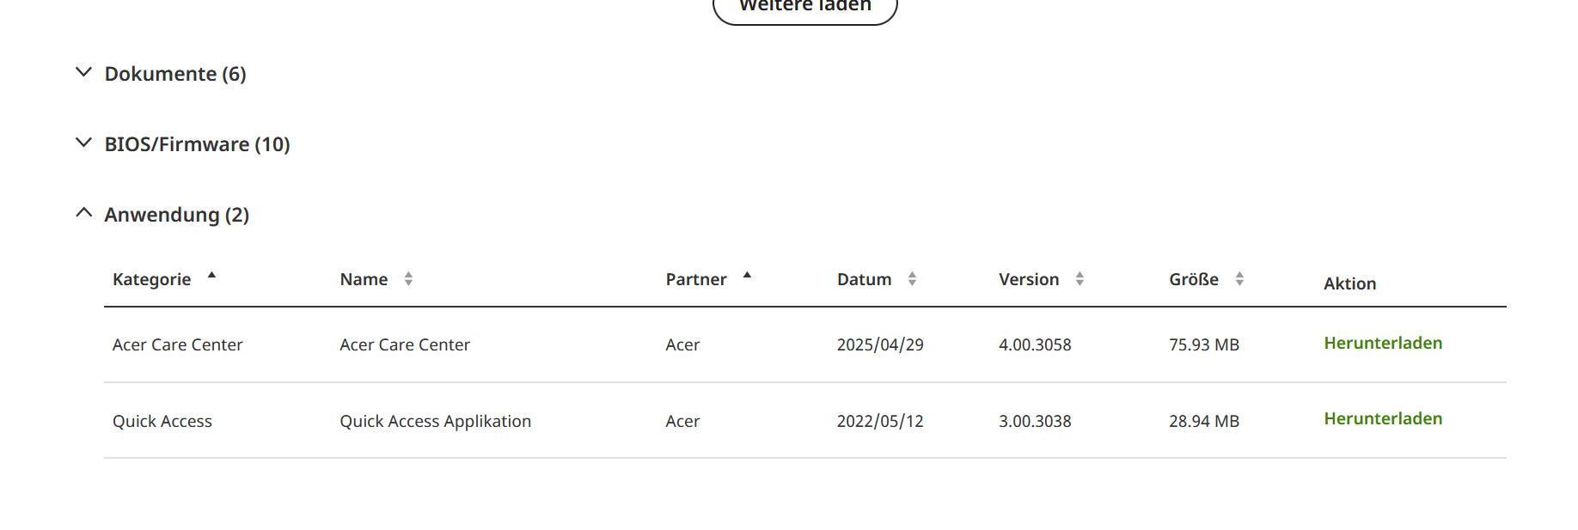This screenshot has height=530, width=1578.
Task: Click version 3.00.3038
Action: [1035, 421]
